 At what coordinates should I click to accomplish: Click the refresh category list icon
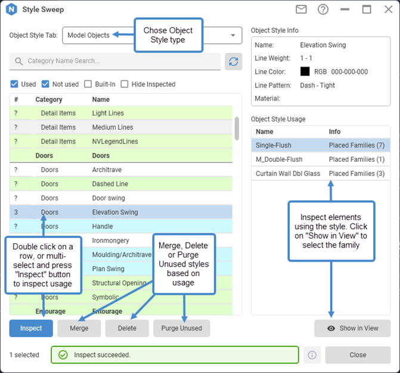(234, 62)
